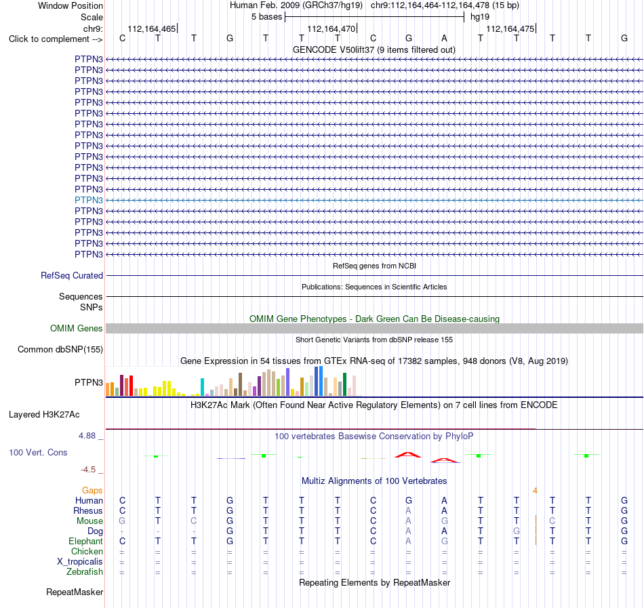Image resolution: width=644 pixels, height=608 pixels.
Task: Click the 'A' base in the complement row
Action: (x=444, y=39)
